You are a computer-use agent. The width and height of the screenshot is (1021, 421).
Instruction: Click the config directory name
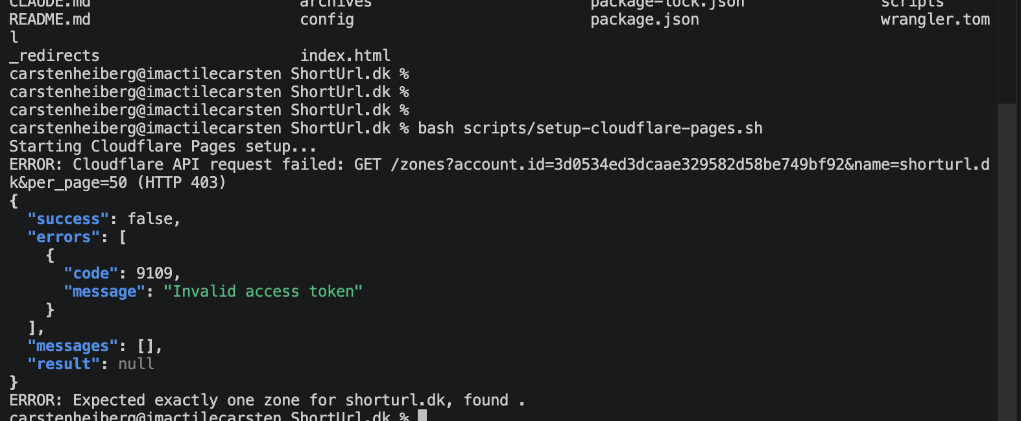pyautogui.click(x=327, y=19)
